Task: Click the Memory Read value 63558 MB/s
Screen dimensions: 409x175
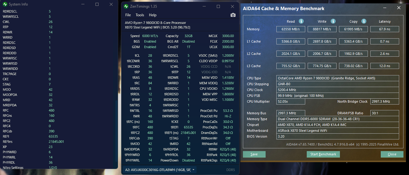Action: coord(290,29)
